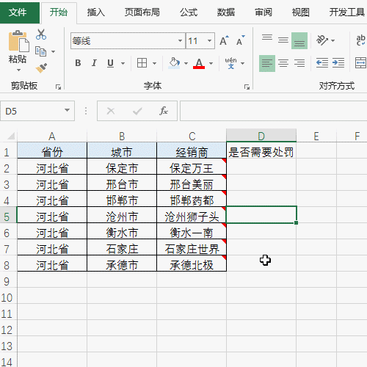Switch to the 数据 Data tab
This screenshot has width=367, height=367.
(x=226, y=12)
